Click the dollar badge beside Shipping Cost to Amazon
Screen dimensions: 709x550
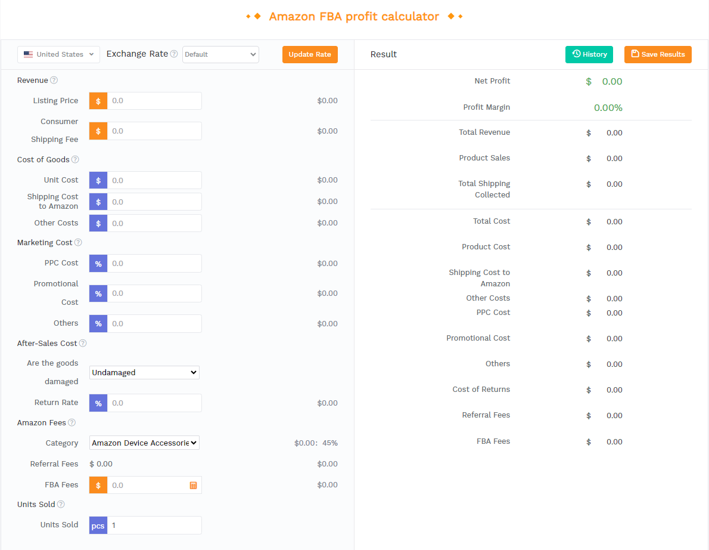click(98, 202)
